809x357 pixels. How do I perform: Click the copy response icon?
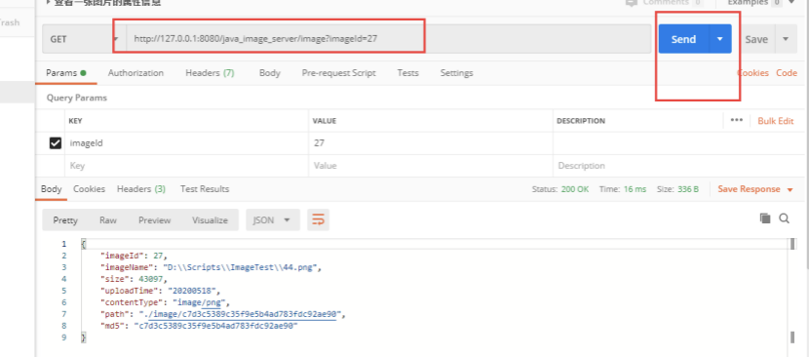pyautogui.click(x=765, y=218)
